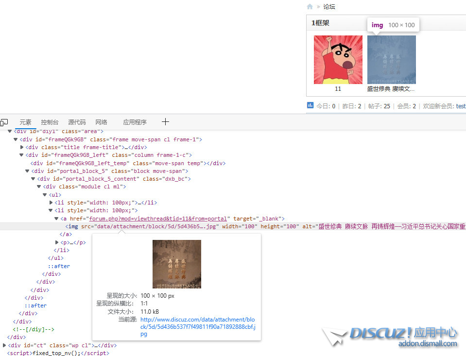Open the 源代码 (Sources) tab
This screenshot has height=356, width=466.
77,122
